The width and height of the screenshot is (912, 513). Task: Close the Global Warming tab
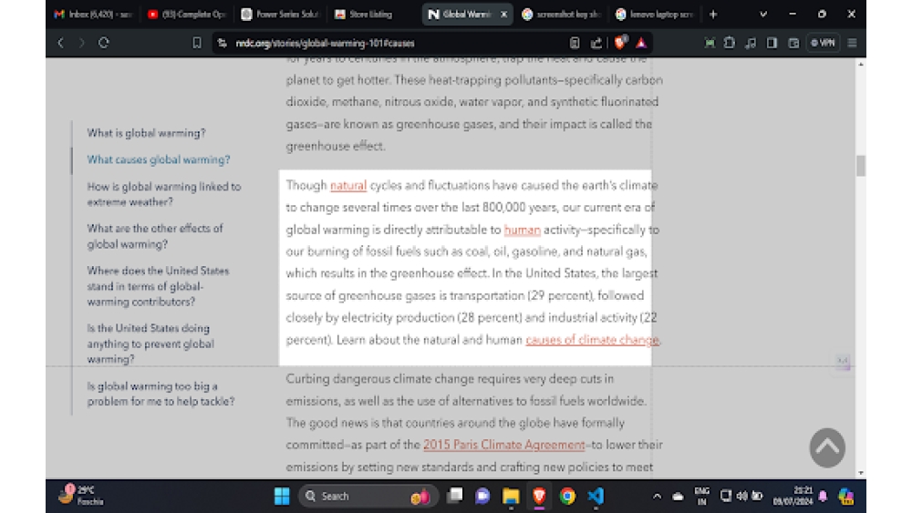[x=503, y=15]
